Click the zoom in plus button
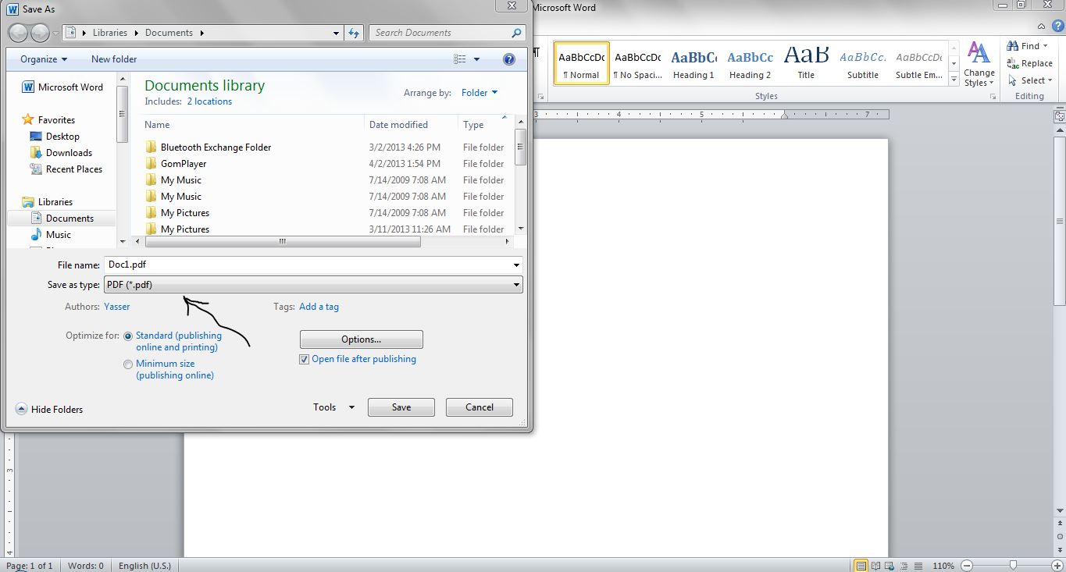This screenshot has width=1066, height=572. tap(1056, 566)
